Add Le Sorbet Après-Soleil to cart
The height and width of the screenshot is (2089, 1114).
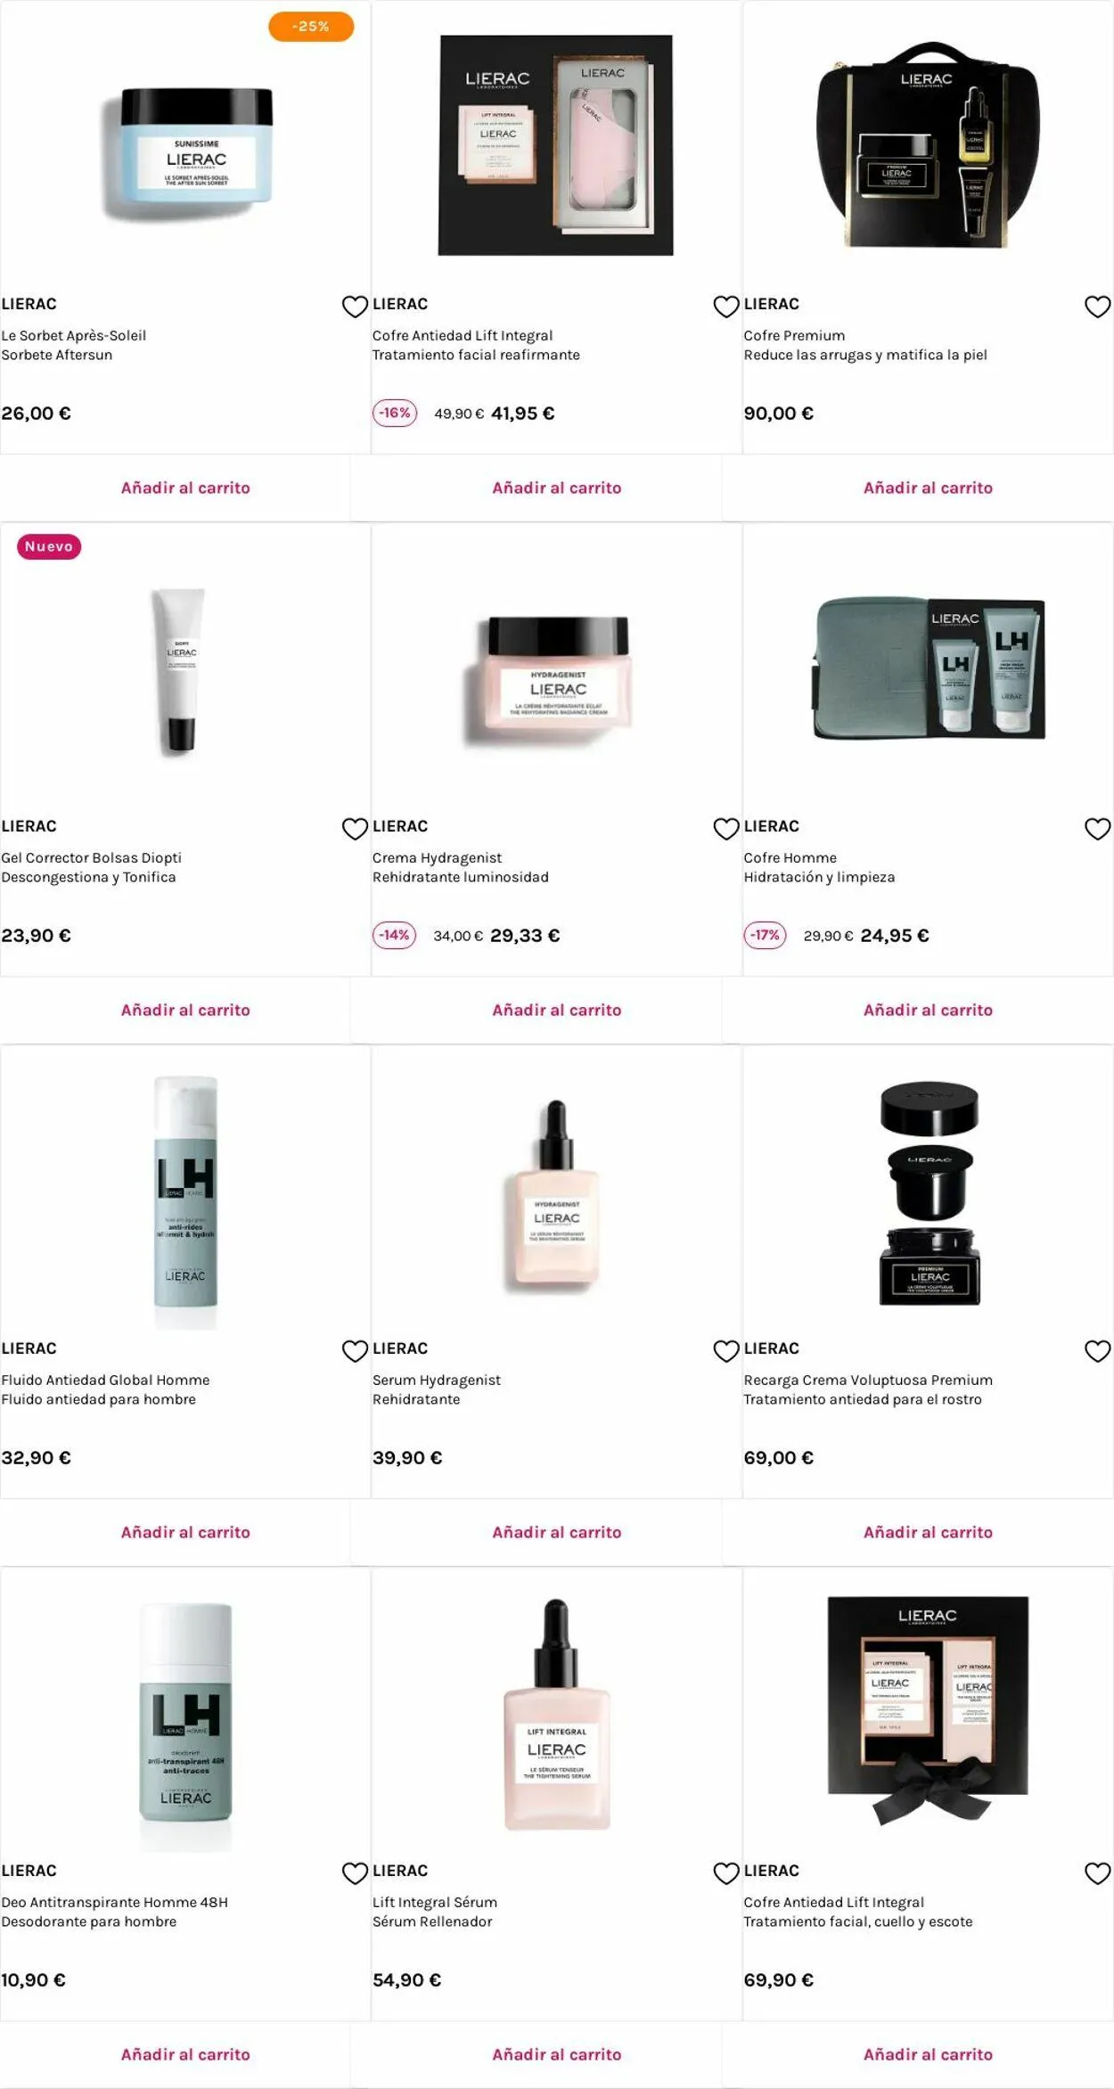point(185,487)
